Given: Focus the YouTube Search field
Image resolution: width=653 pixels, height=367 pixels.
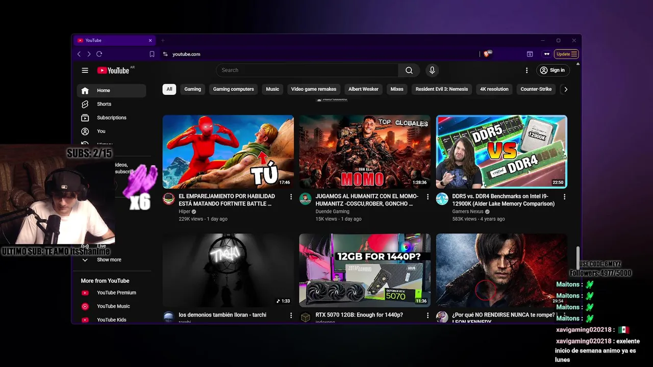Looking at the screenshot, I should pos(307,70).
